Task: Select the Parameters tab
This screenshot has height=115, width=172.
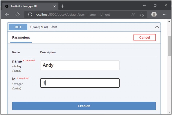Action: pyautogui.click(x=21, y=38)
